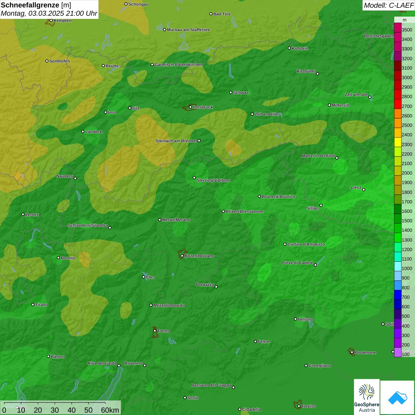
Task: Click the Mittersill label
Action: tap(340, 105)
